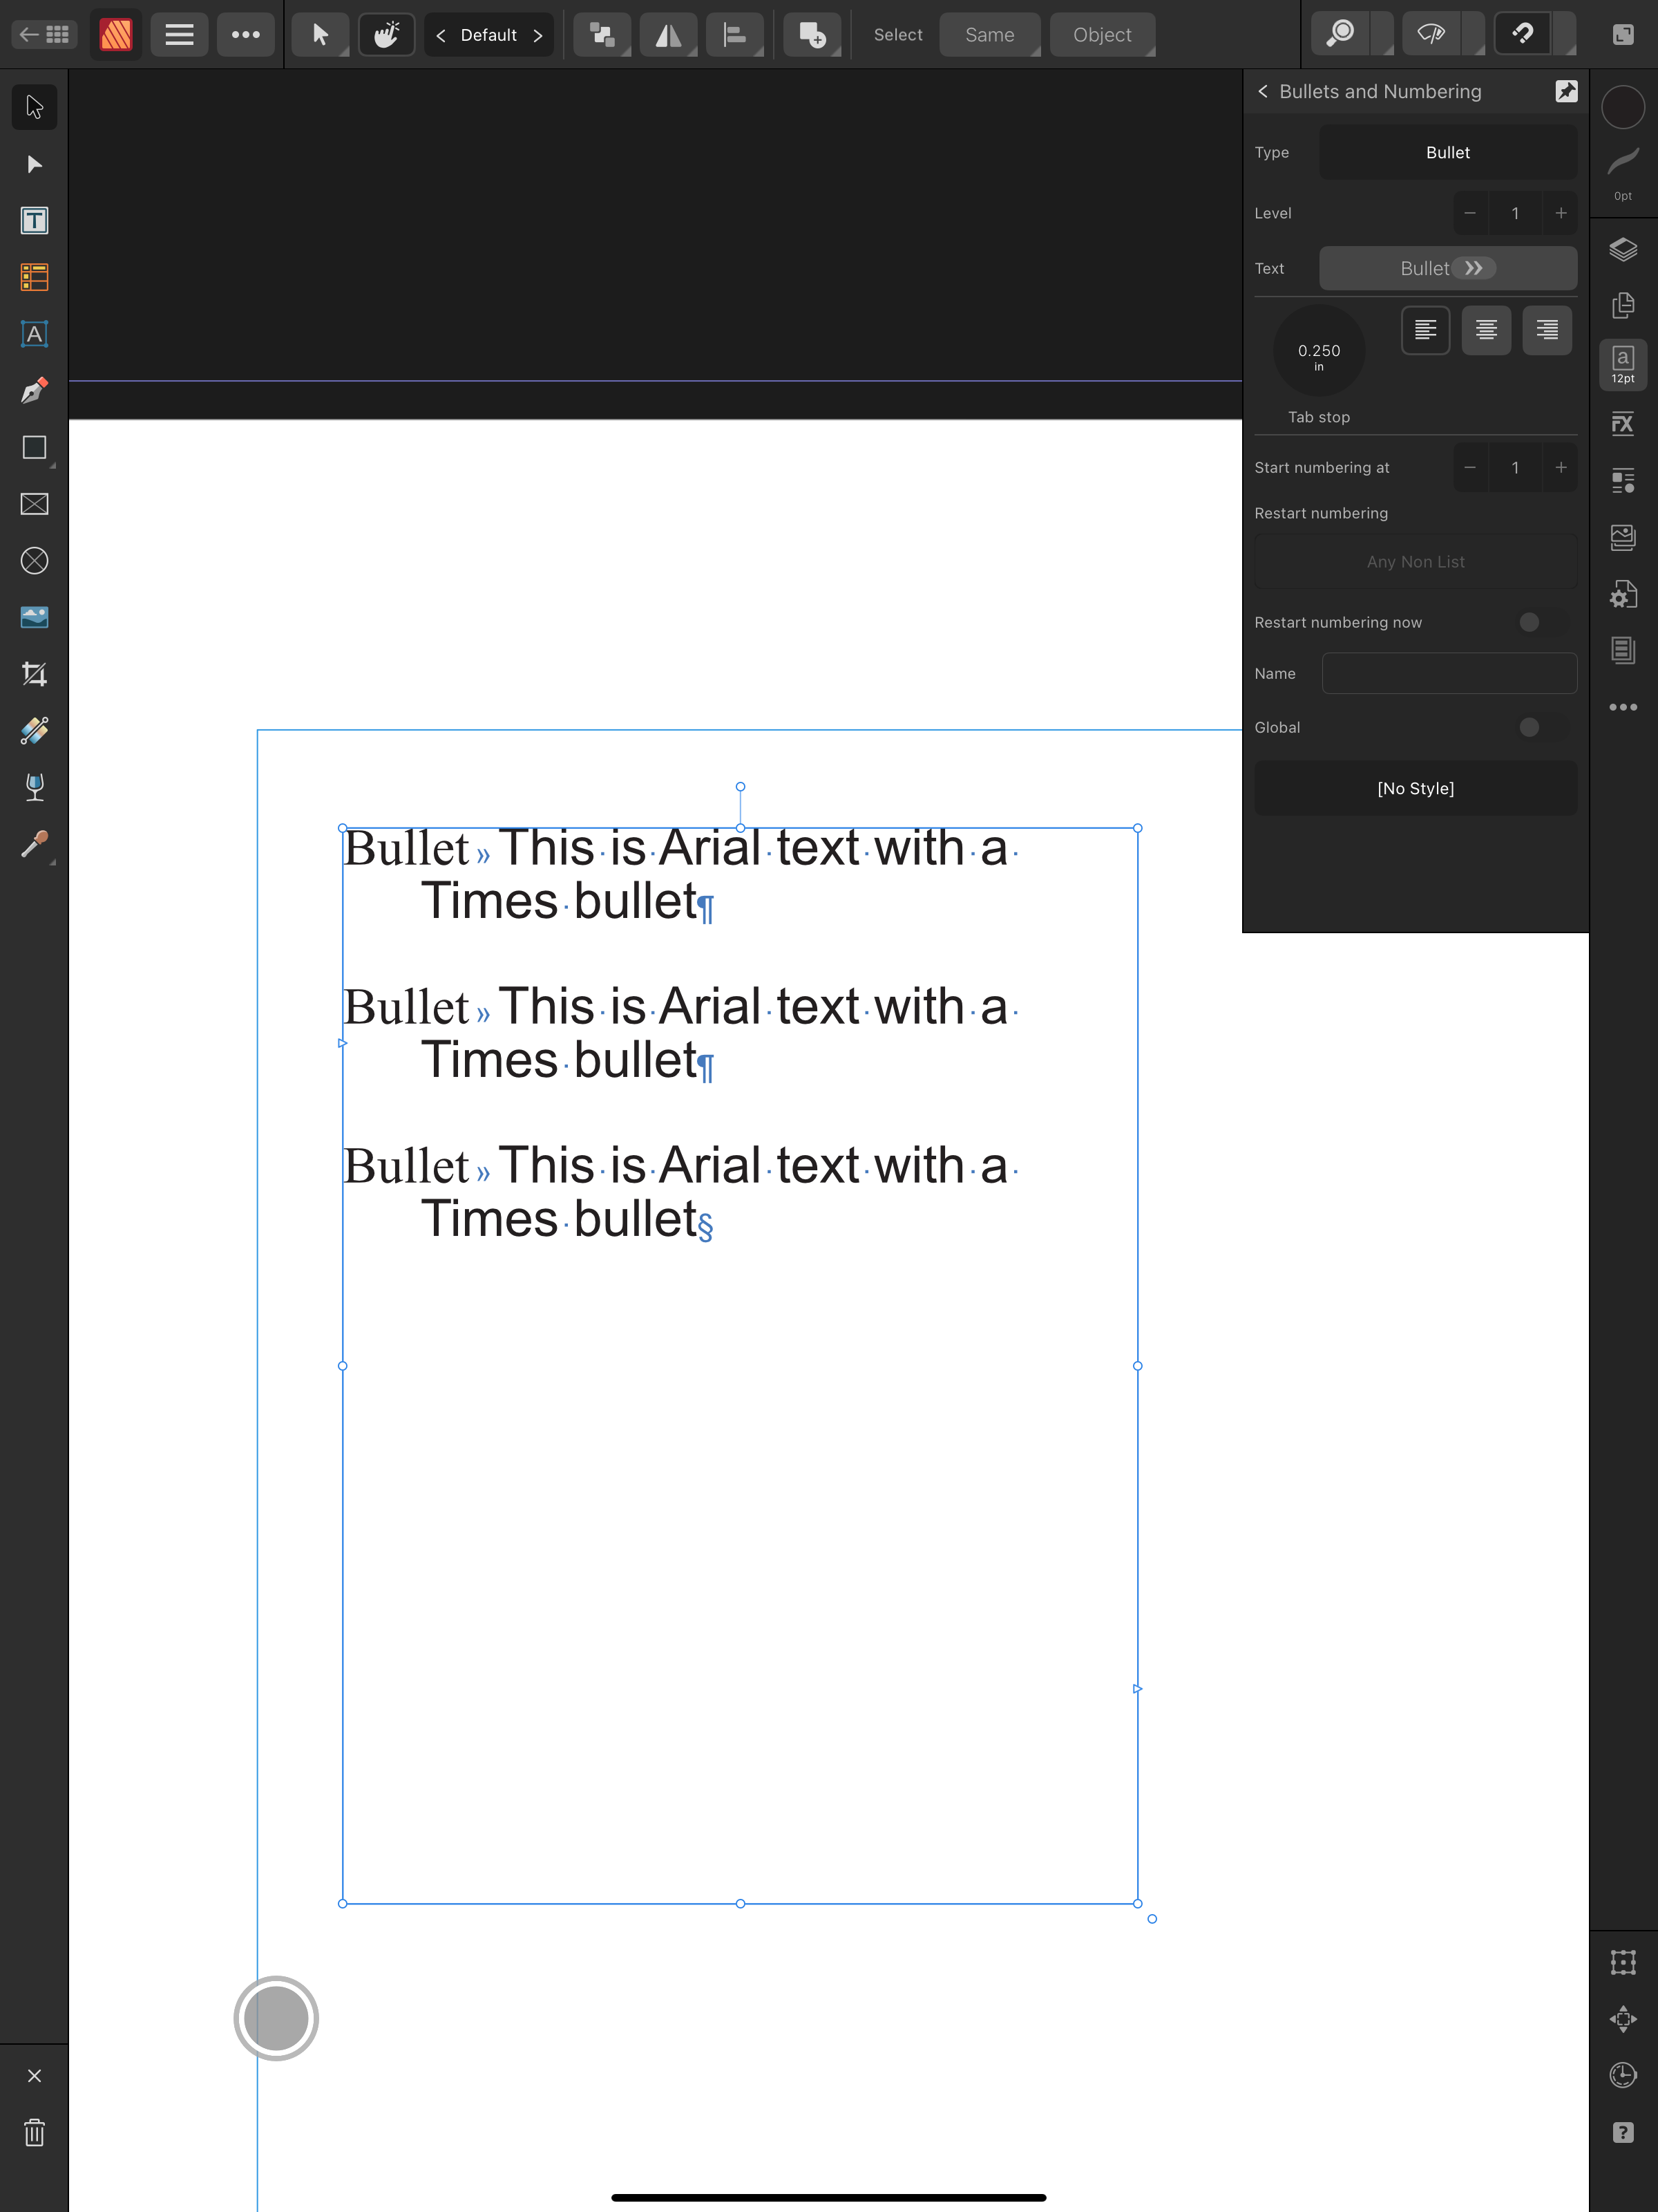
Task: Open arrange order options
Action: 602,35
